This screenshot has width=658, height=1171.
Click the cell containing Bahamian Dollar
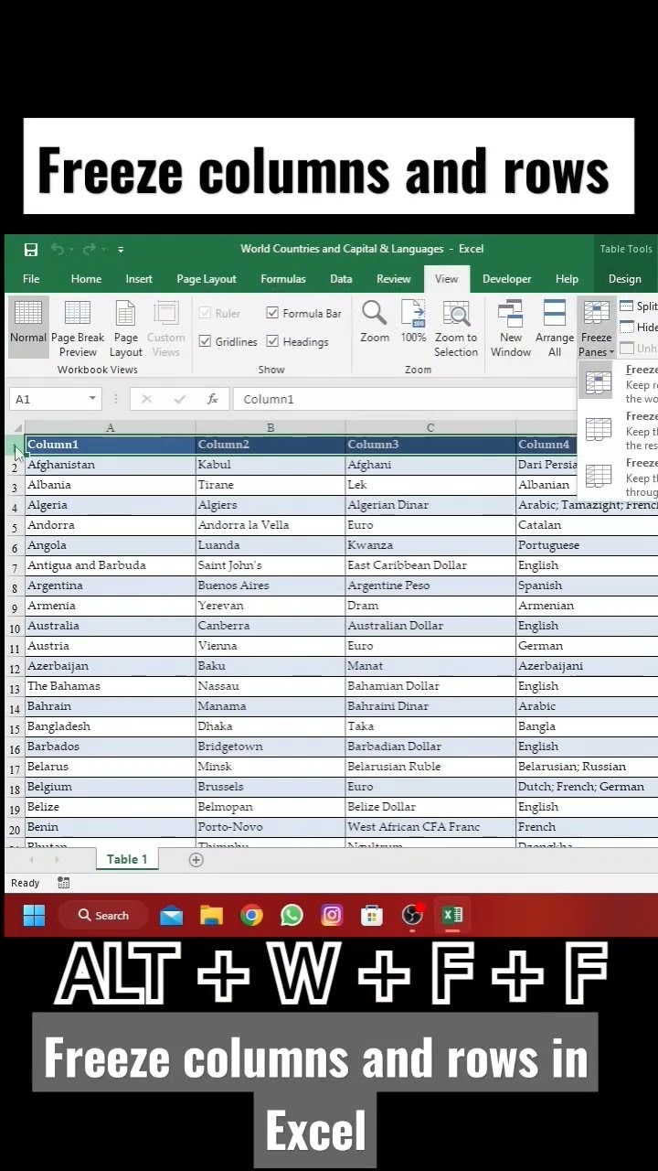430,686
